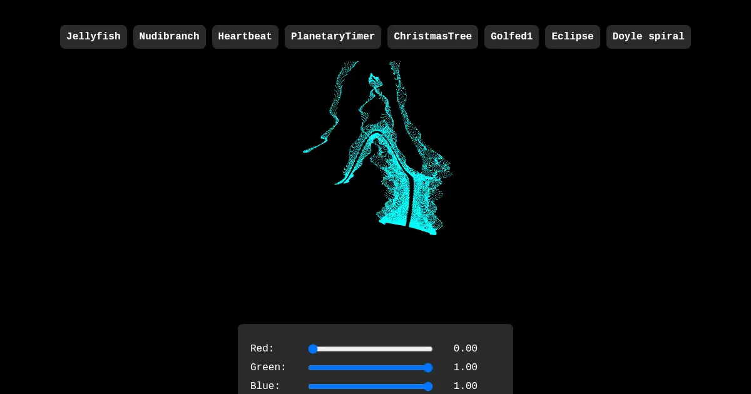Click the Red value 0.00

click(466, 349)
